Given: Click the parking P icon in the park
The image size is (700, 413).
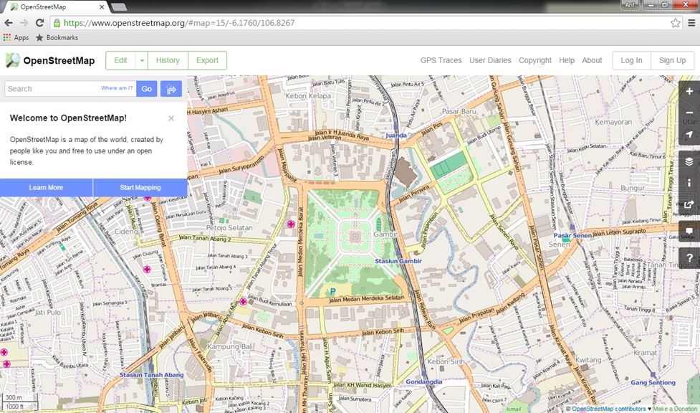Looking at the screenshot, I should 332,291.
